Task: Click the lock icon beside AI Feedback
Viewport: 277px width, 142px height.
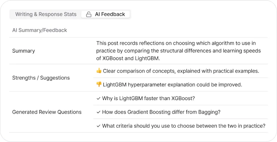Action: click(89, 14)
